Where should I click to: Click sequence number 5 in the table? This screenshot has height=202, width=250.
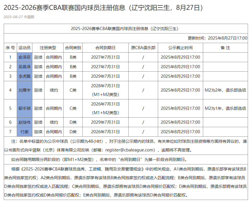tap(10, 108)
